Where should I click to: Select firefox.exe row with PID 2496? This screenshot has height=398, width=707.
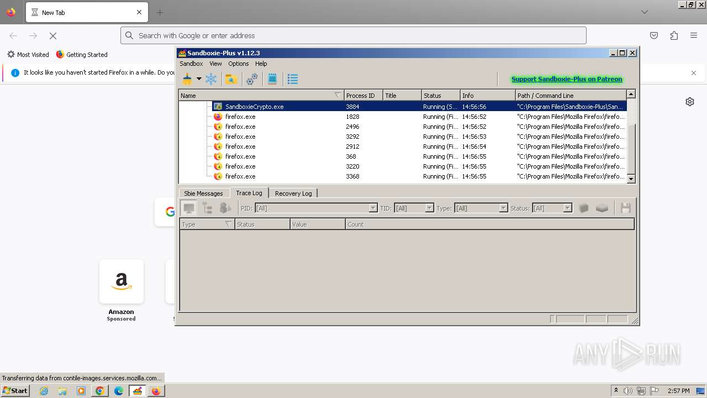(x=403, y=127)
